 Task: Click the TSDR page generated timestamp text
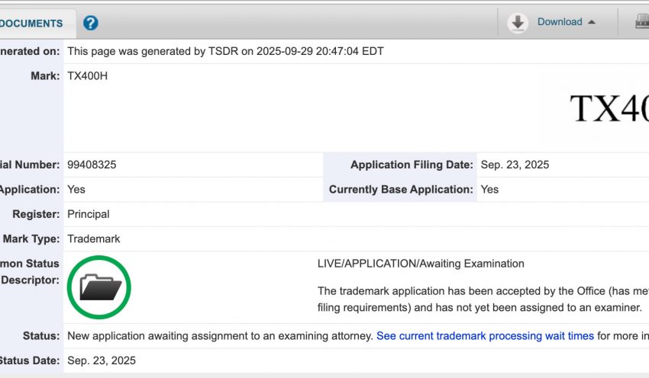coord(225,51)
